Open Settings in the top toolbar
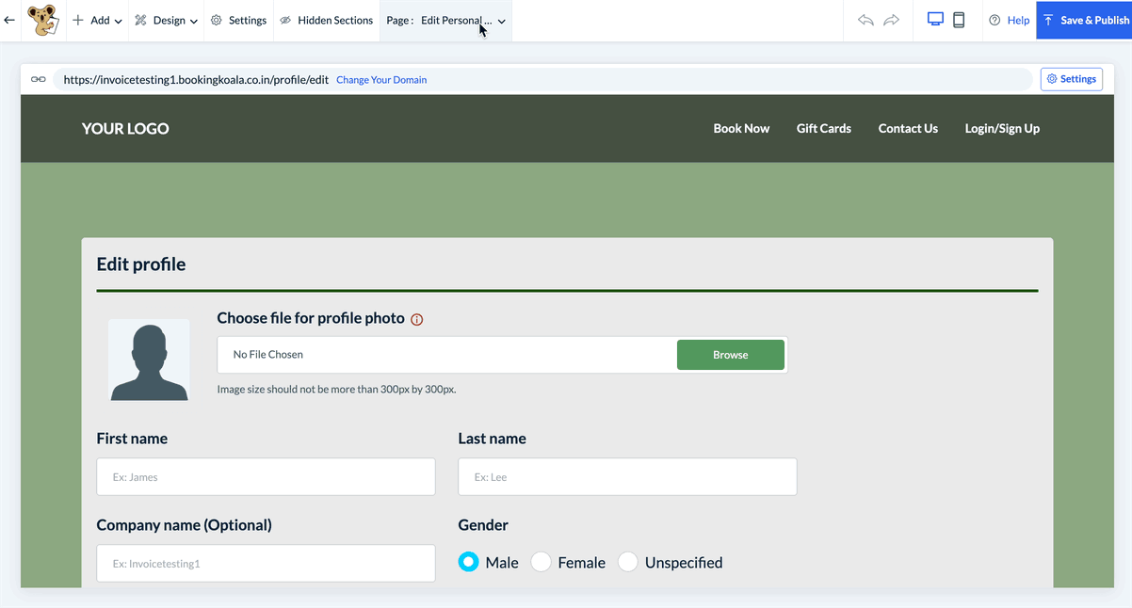The height and width of the screenshot is (608, 1132). click(x=239, y=20)
